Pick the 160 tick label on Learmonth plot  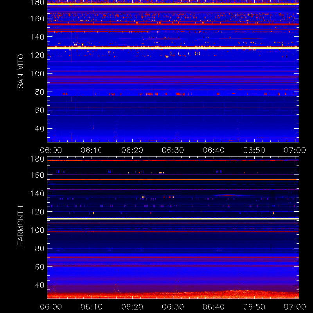37,175
